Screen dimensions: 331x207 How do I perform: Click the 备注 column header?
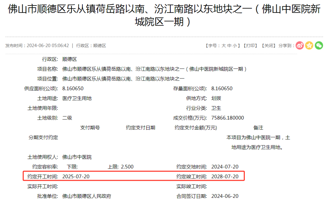pos(258,128)
